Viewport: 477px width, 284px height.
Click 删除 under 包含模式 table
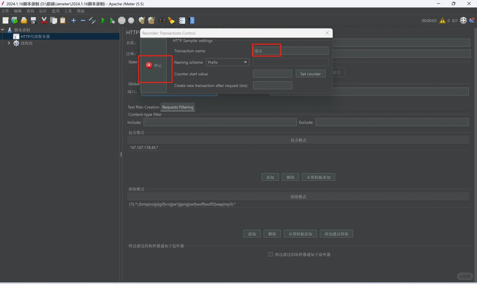291,177
